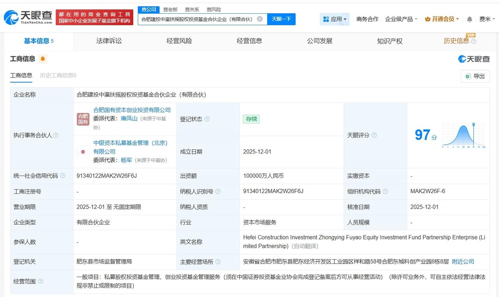Click the marker on the 天眼评分 score curve
Image resolution: width=499 pixels, height=297 pixels.
point(474,125)
